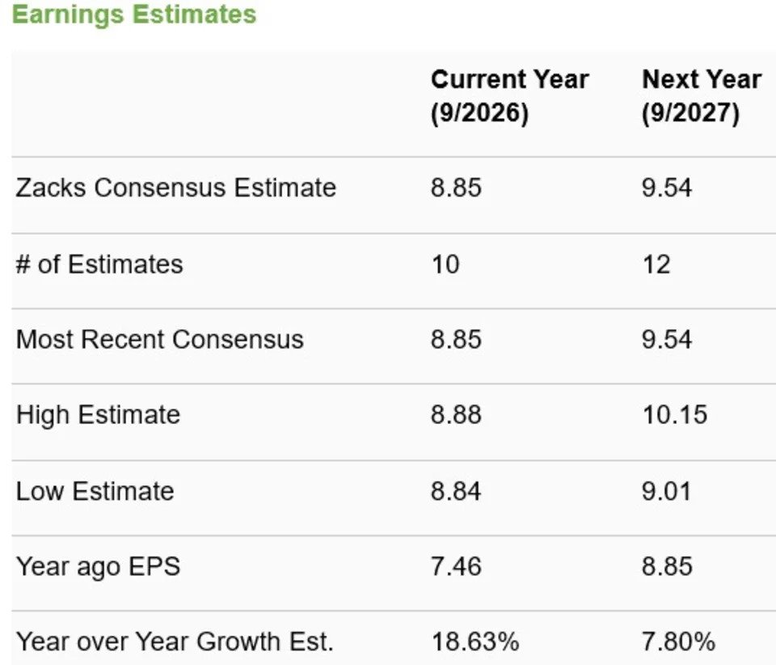
Task: Select the Current Year (9/2026) column header
Action: pyautogui.click(x=510, y=96)
